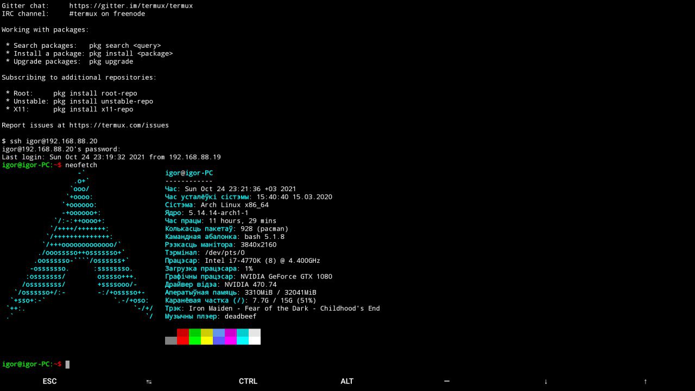Click the 'Колькасць пакетаў: 928 (pacman)' line
This screenshot has height=391, width=695.
(227, 229)
